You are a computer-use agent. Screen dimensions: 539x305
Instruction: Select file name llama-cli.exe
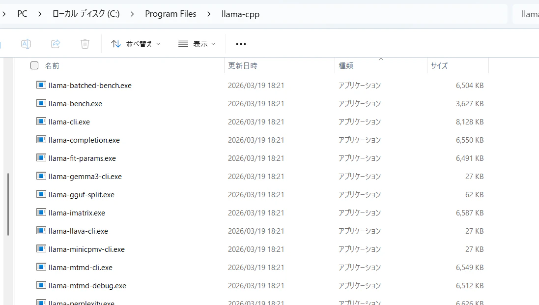[69, 122]
